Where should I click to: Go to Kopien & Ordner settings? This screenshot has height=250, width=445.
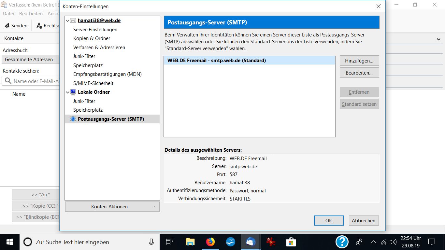tap(92, 38)
